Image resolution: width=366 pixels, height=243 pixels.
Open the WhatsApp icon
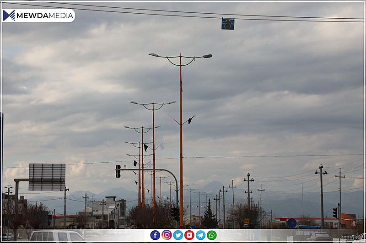point(212,235)
